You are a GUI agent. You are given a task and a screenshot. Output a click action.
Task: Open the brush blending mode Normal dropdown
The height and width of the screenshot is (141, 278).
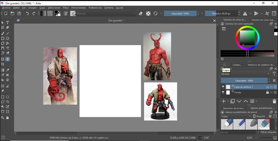(106, 13)
